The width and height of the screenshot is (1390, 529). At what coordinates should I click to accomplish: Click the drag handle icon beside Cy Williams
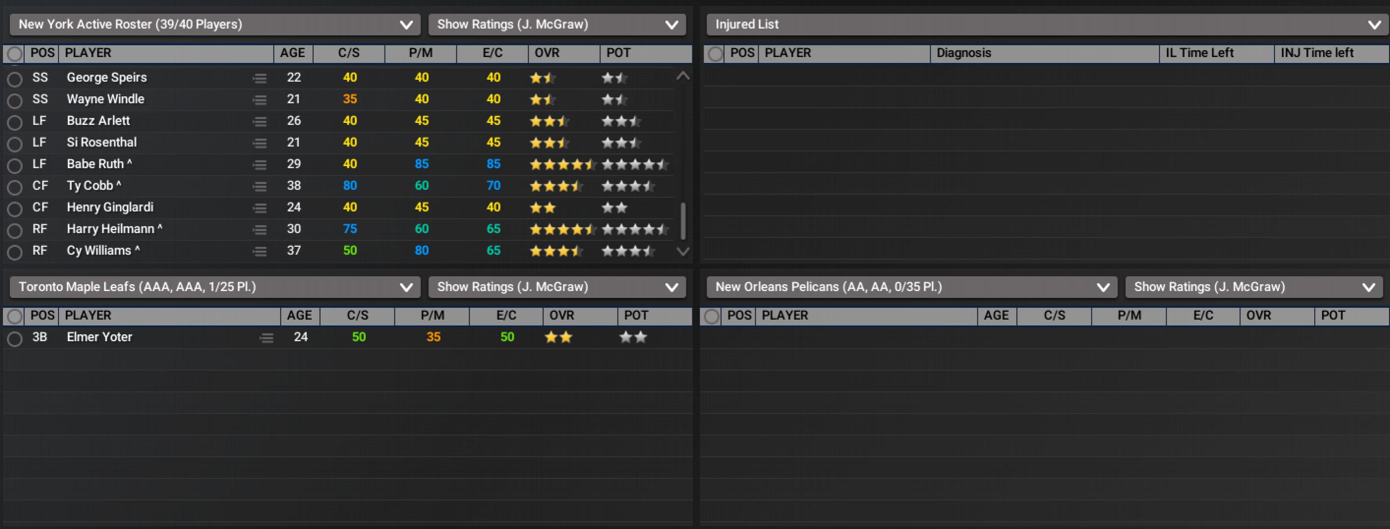tap(260, 251)
